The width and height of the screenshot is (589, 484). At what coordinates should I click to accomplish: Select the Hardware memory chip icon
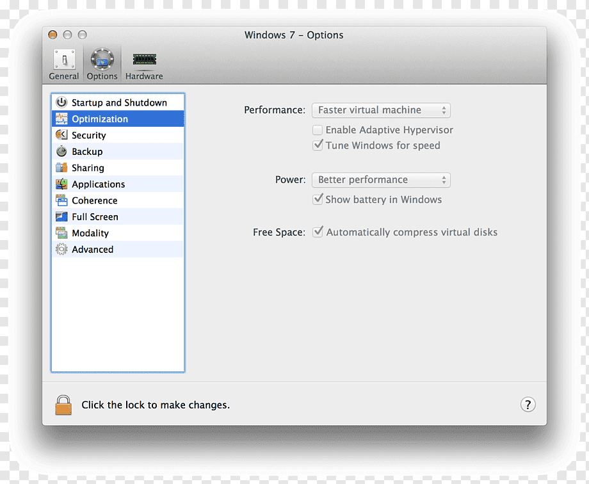tap(145, 60)
